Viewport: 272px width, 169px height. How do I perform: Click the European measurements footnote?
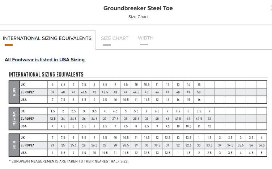(x=69, y=161)
